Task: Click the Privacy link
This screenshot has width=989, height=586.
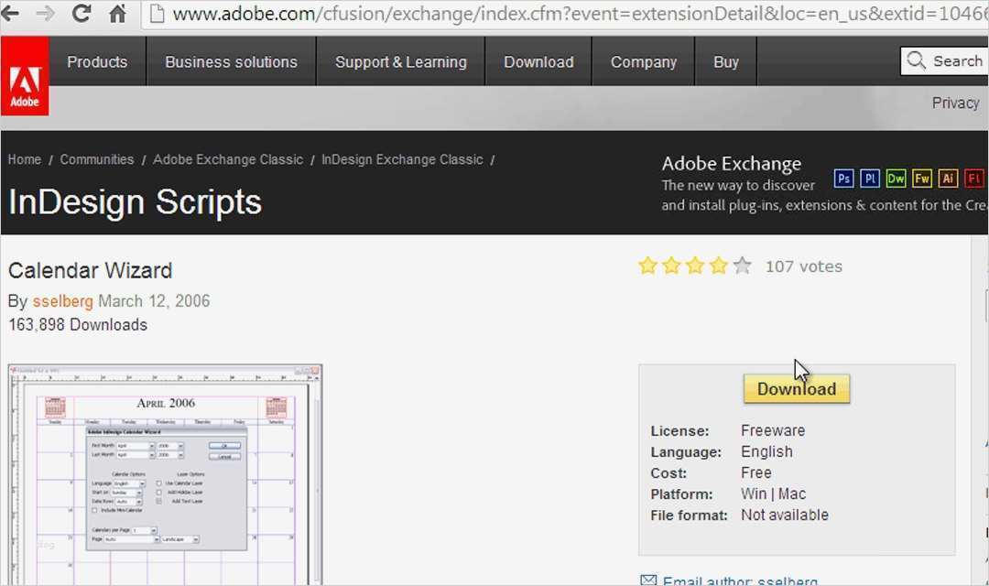Action: click(955, 103)
